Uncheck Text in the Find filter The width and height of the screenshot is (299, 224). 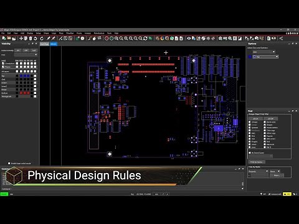coord(265,141)
